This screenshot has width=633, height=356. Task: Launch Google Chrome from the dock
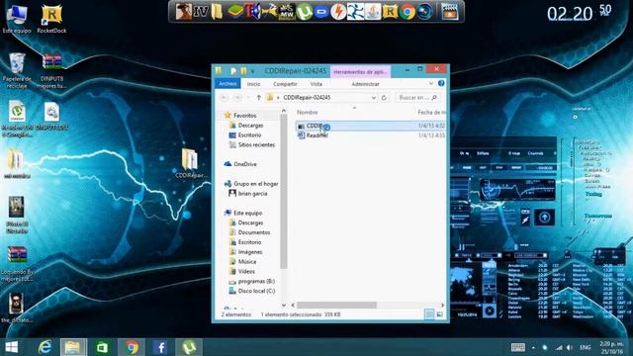pyautogui.click(x=407, y=12)
